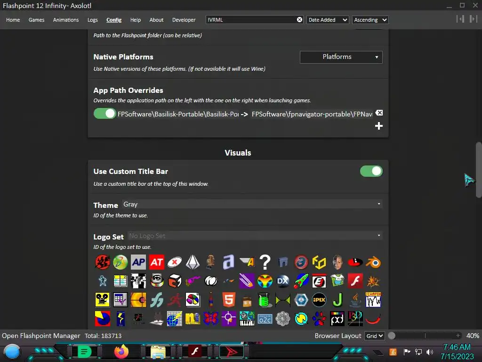Screen dimensions: 482x362
Task: Open the file explorer taskbar icon
Action: click(x=158, y=352)
